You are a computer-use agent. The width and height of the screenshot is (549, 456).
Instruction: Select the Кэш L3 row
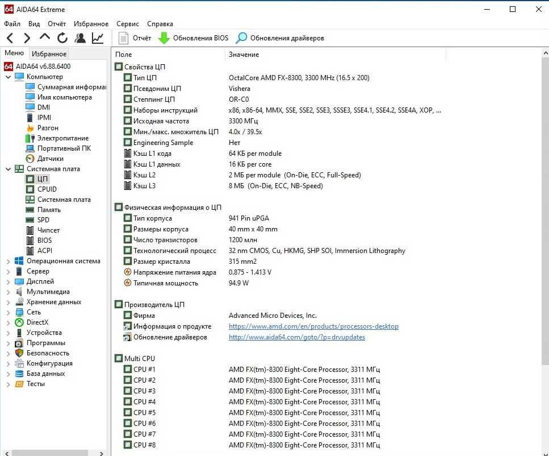tap(223, 185)
